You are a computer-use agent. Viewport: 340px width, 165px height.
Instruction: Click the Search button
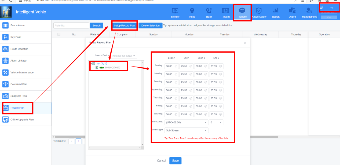pyautogui.click(x=97, y=25)
